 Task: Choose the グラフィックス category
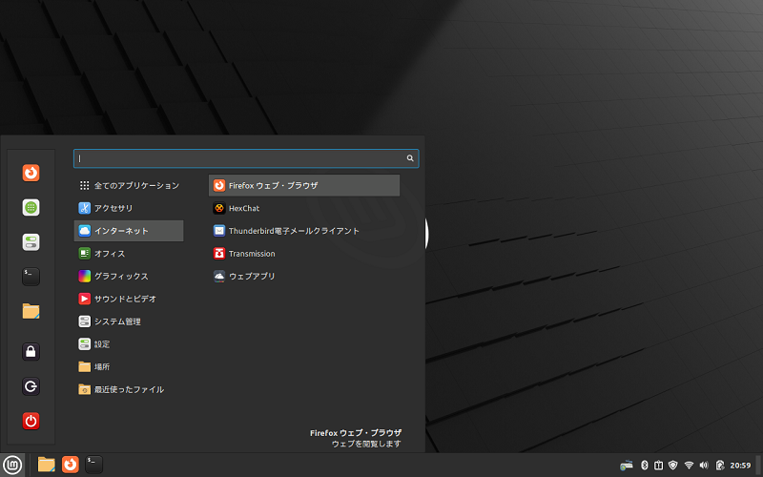129,276
